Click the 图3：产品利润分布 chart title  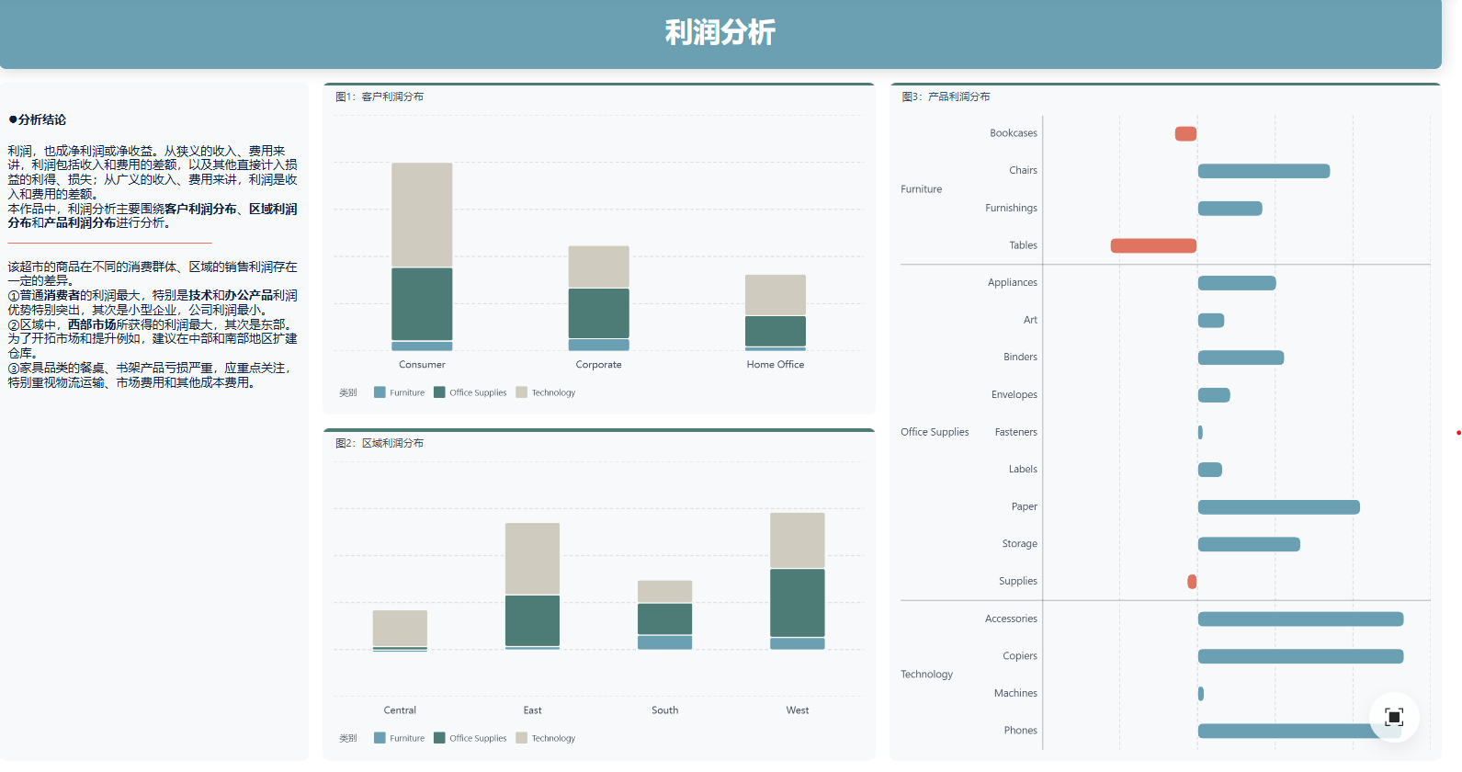(946, 96)
